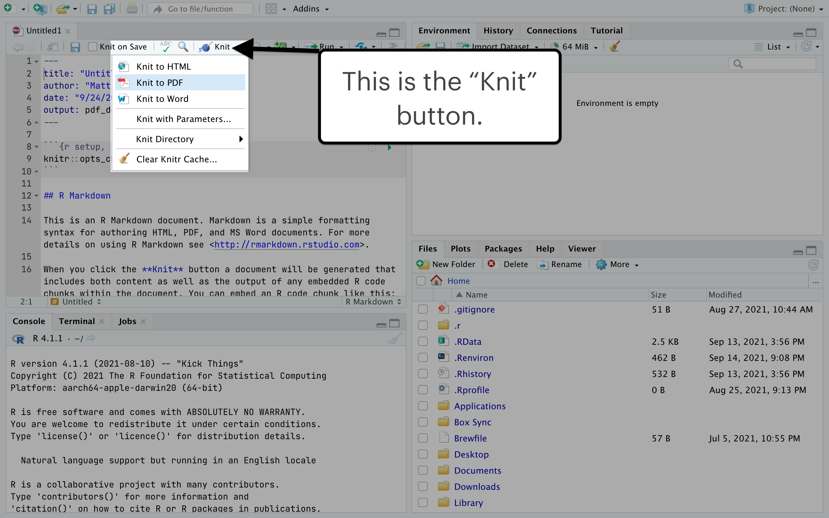Select Knit to PDF menu item

180,83
